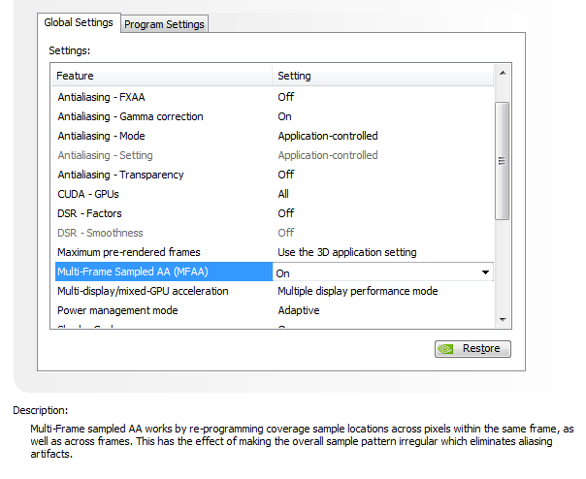Click Off value for Antialiasing - FXAA
This screenshot has height=479, width=586.
point(286,97)
